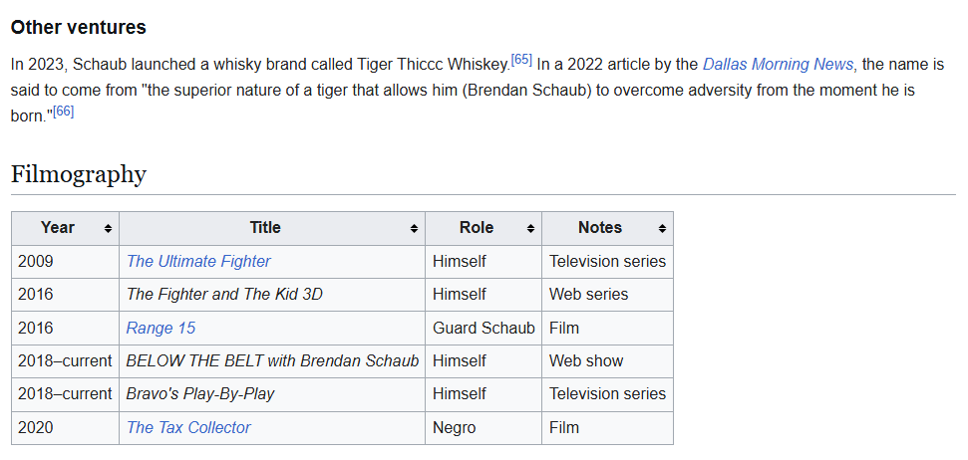The height and width of the screenshot is (460, 968).
Task: Select The Fighter and The Kid 3D cell
Action: (272, 295)
